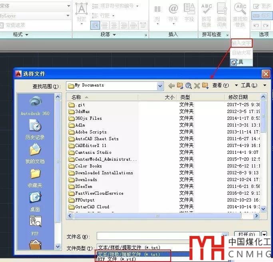Expand the Format (格式) panel
Viewport: 273px width, 262px height.
pyautogui.click(x=20, y=34)
